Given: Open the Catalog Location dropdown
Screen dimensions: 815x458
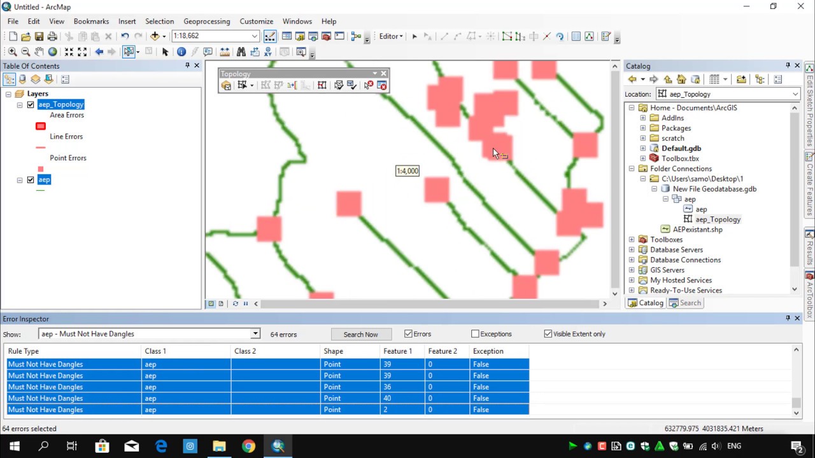Looking at the screenshot, I should click(x=795, y=94).
